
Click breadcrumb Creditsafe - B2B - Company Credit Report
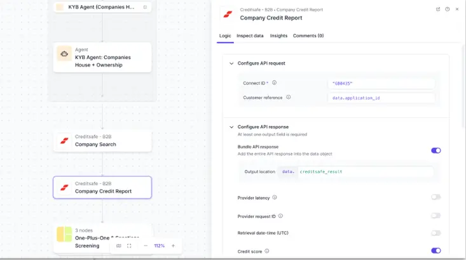(281, 10)
